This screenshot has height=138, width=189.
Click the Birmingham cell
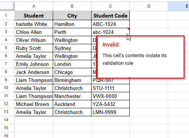point(72,80)
